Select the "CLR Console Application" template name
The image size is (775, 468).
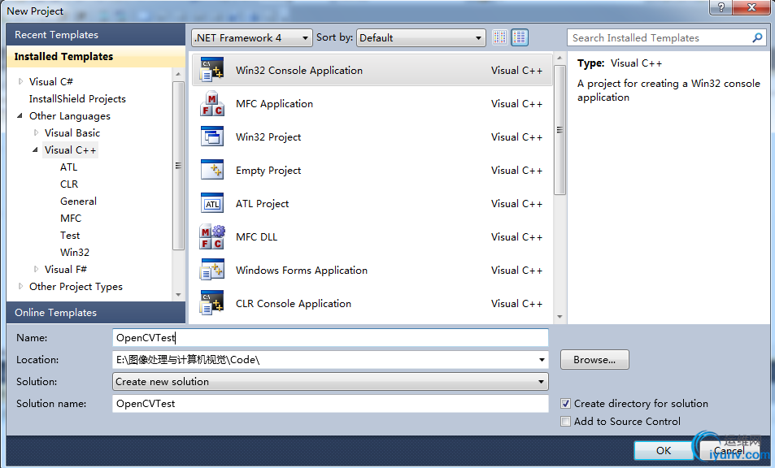tap(294, 304)
